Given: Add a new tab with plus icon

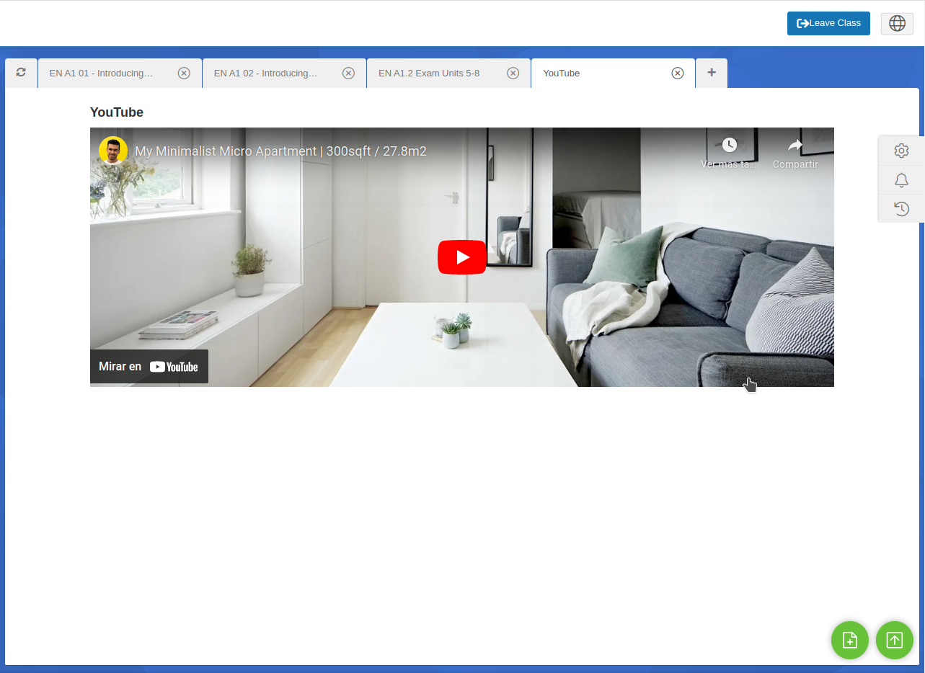Looking at the screenshot, I should (712, 73).
